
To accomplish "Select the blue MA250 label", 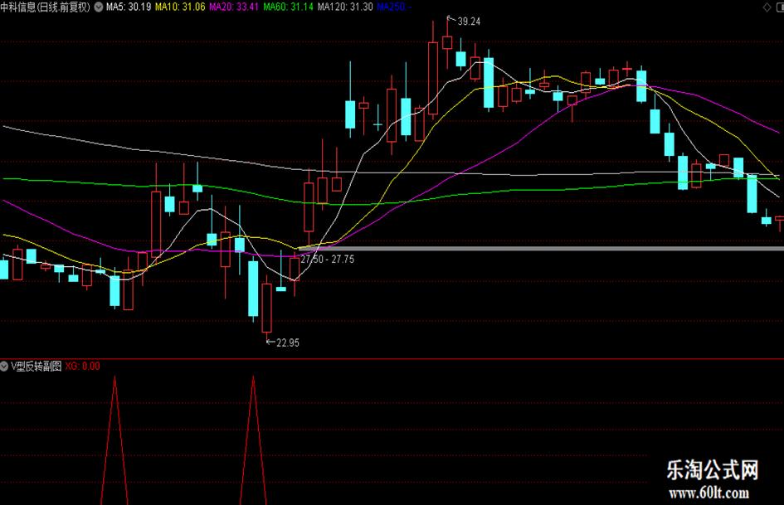I will coord(394,7).
